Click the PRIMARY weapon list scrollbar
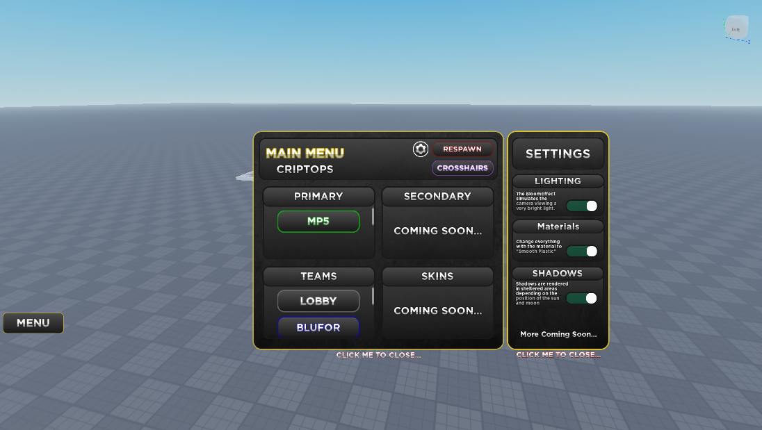The width and height of the screenshot is (762, 430). pyautogui.click(x=373, y=217)
